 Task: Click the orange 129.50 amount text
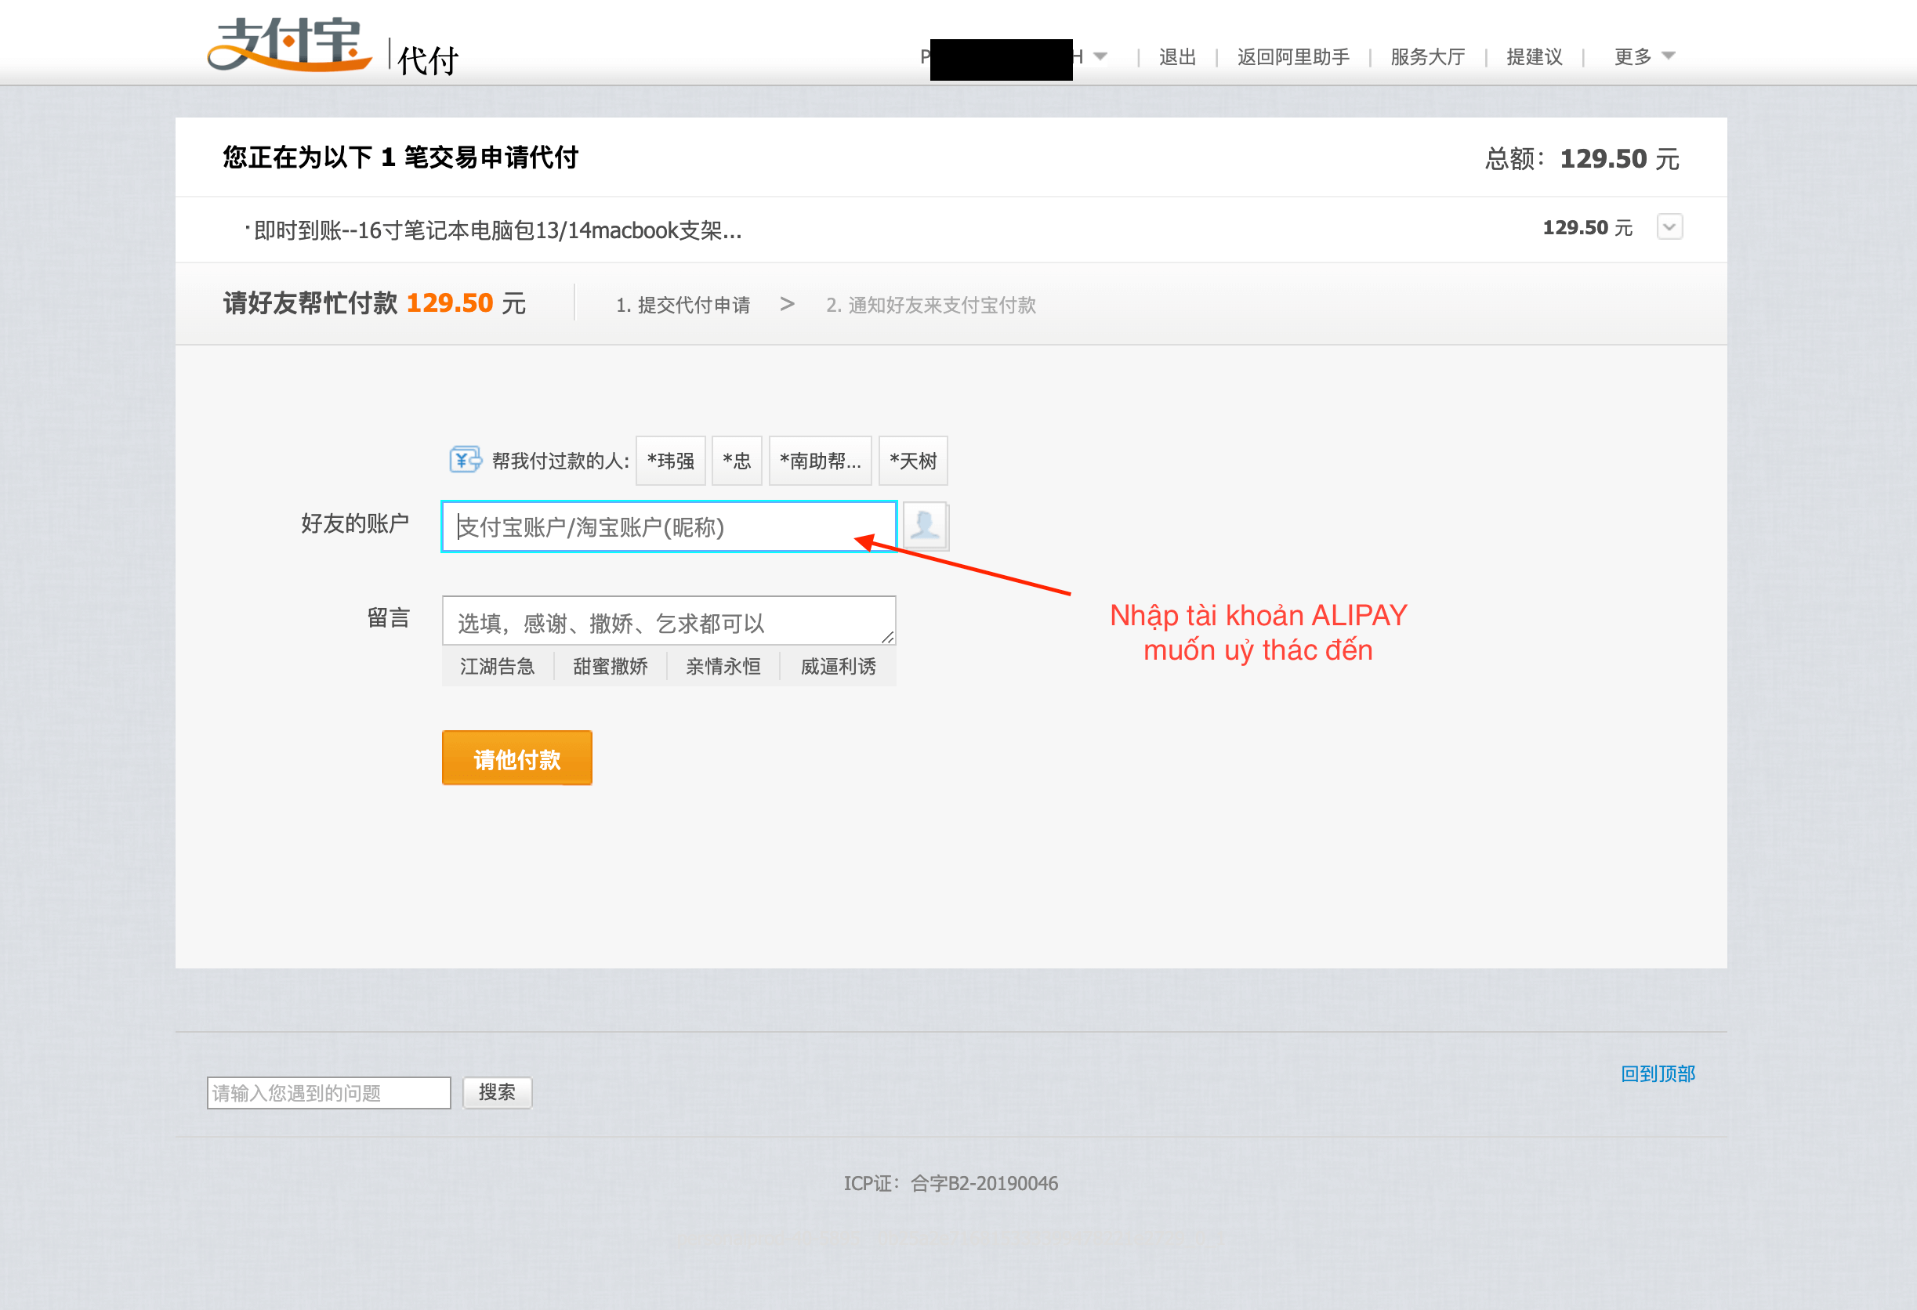click(451, 302)
